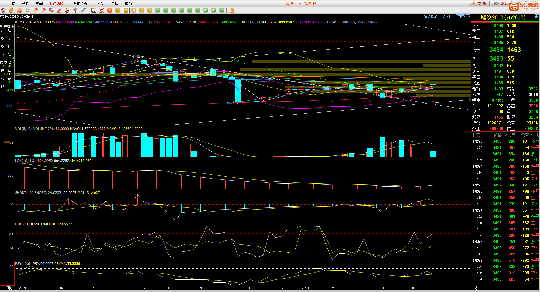Go to next contract with right arrow

click(463, 16)
